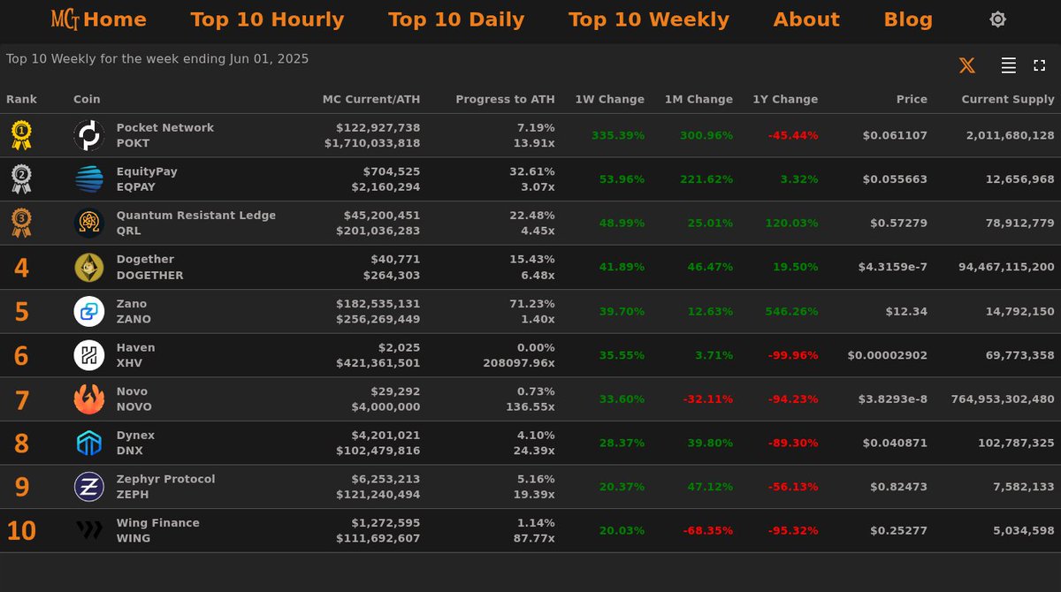
Task: Click the 'Top 10 Weekly for the week ending' heading
Action: click(157, 59)
